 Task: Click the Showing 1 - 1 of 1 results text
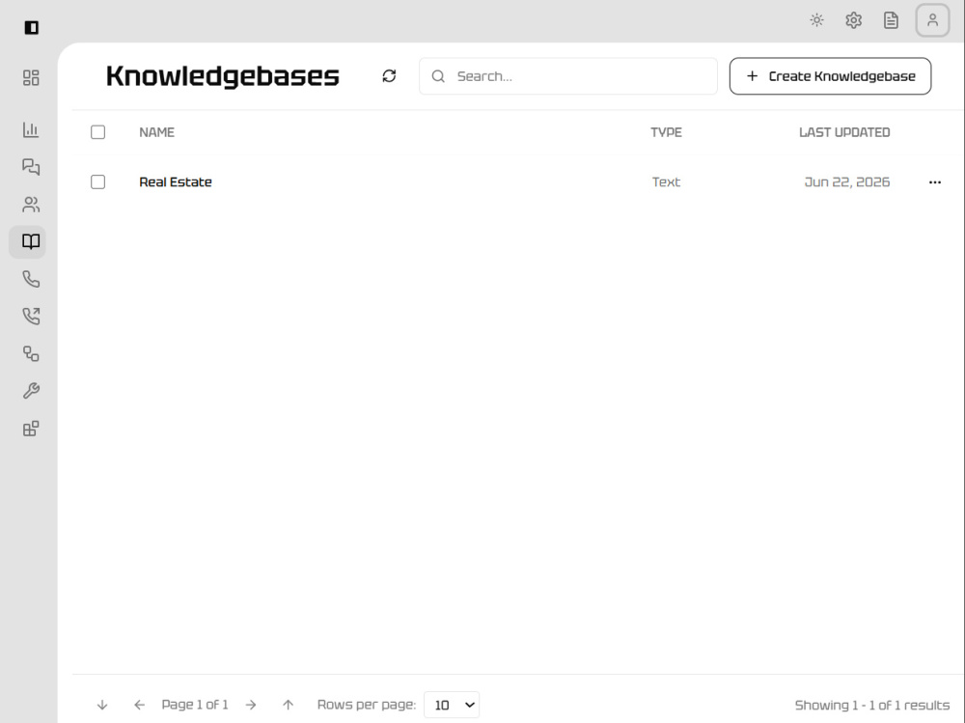pos(872,705)
